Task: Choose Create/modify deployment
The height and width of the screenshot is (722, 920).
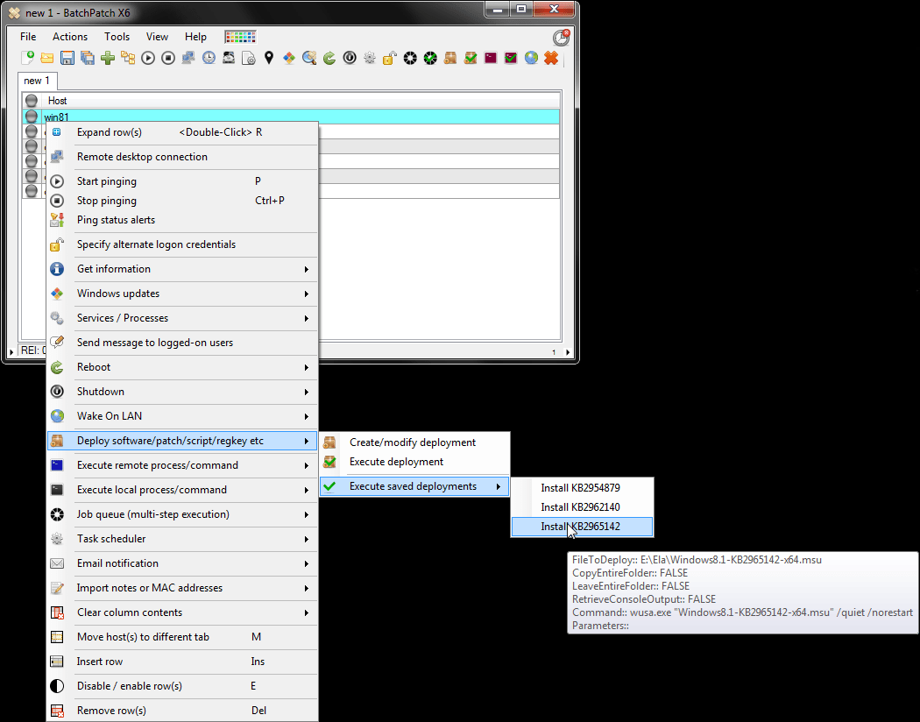Action: coord(414,442)
